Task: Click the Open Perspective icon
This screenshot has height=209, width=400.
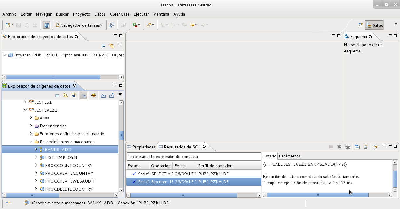Action: pyautogui.click(x=360, y=25)
